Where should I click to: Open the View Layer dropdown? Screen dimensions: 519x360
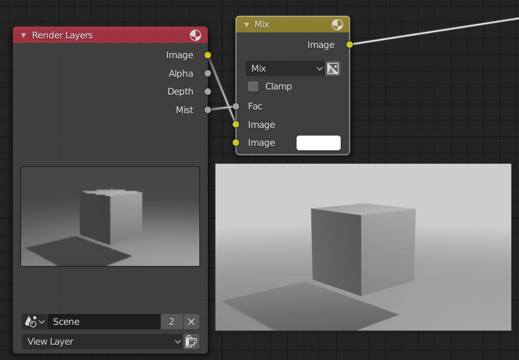pyautogui.click(x=102, y=341)
